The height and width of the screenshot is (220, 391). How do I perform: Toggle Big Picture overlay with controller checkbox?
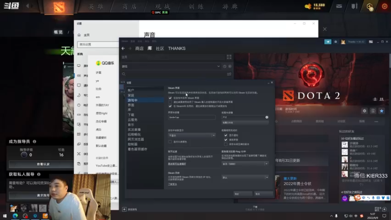click(170, 102)
